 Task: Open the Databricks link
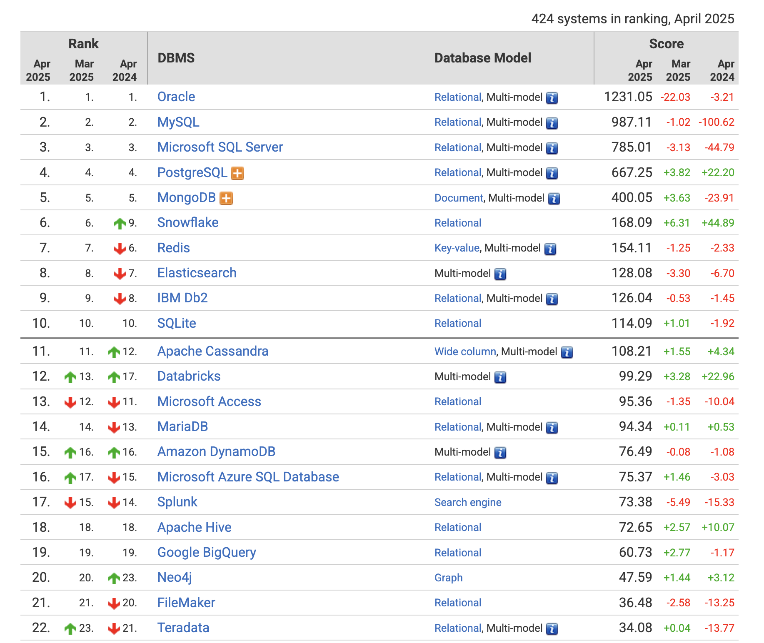pyautogui.click(x=189, y=376)
